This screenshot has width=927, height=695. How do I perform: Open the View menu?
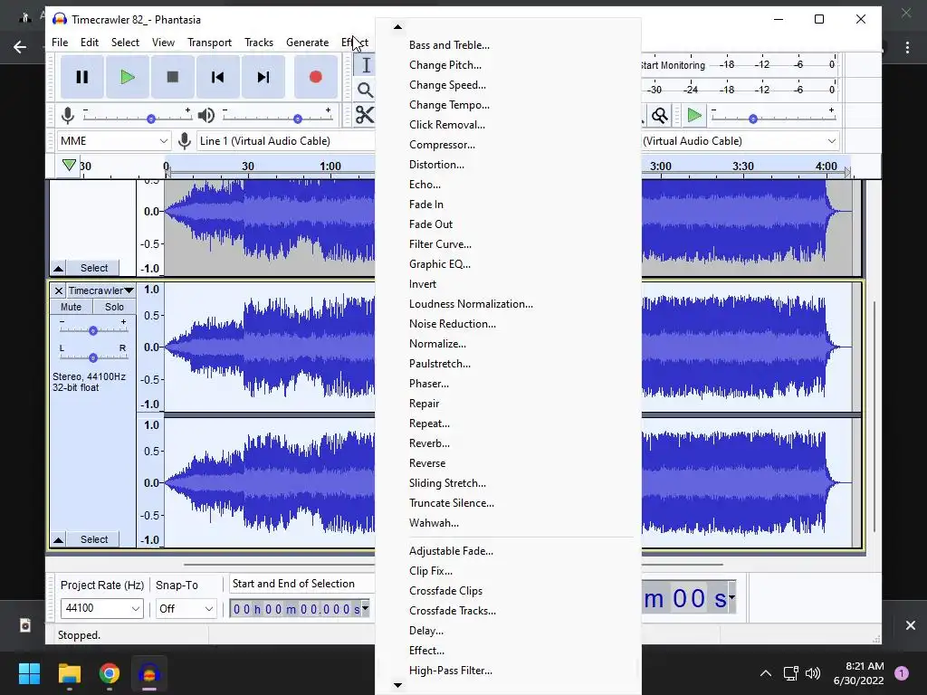(163, 43)
